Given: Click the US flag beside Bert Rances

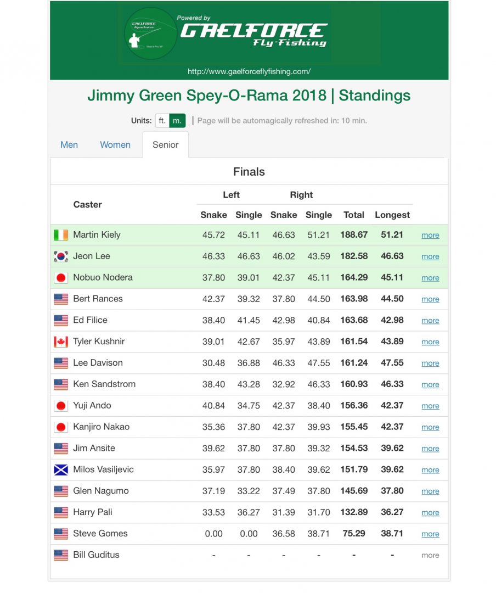Looking at the screenshot, I should (x=61, y=299).
